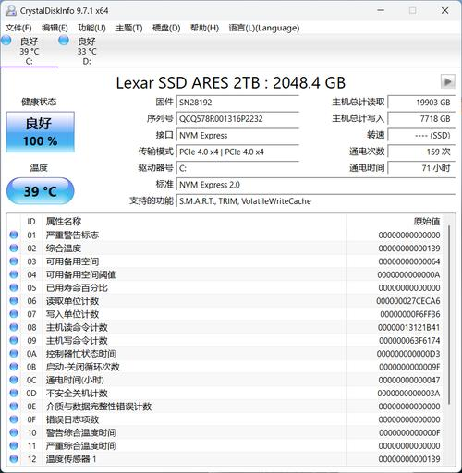Click status dot for attribute 12
This screenshot has width=462, height=473.
click(14, 459)
